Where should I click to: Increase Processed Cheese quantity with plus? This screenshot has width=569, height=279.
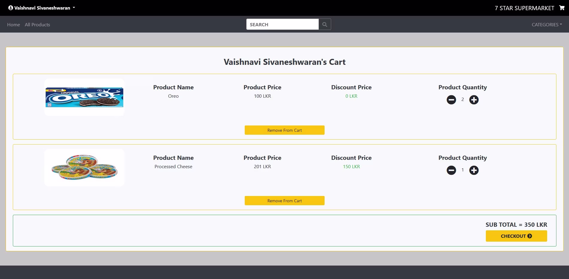(474, 170)
